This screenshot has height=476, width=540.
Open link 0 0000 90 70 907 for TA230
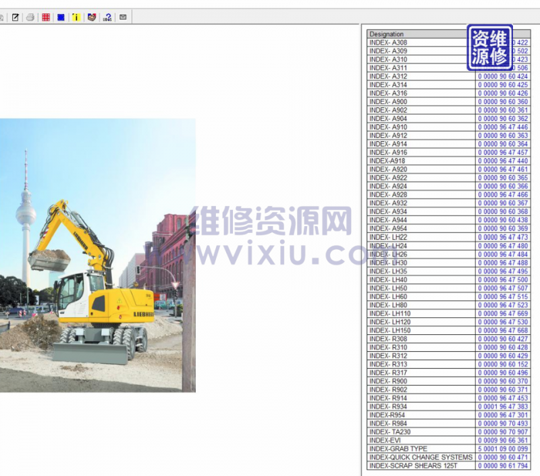pos(503,432)
